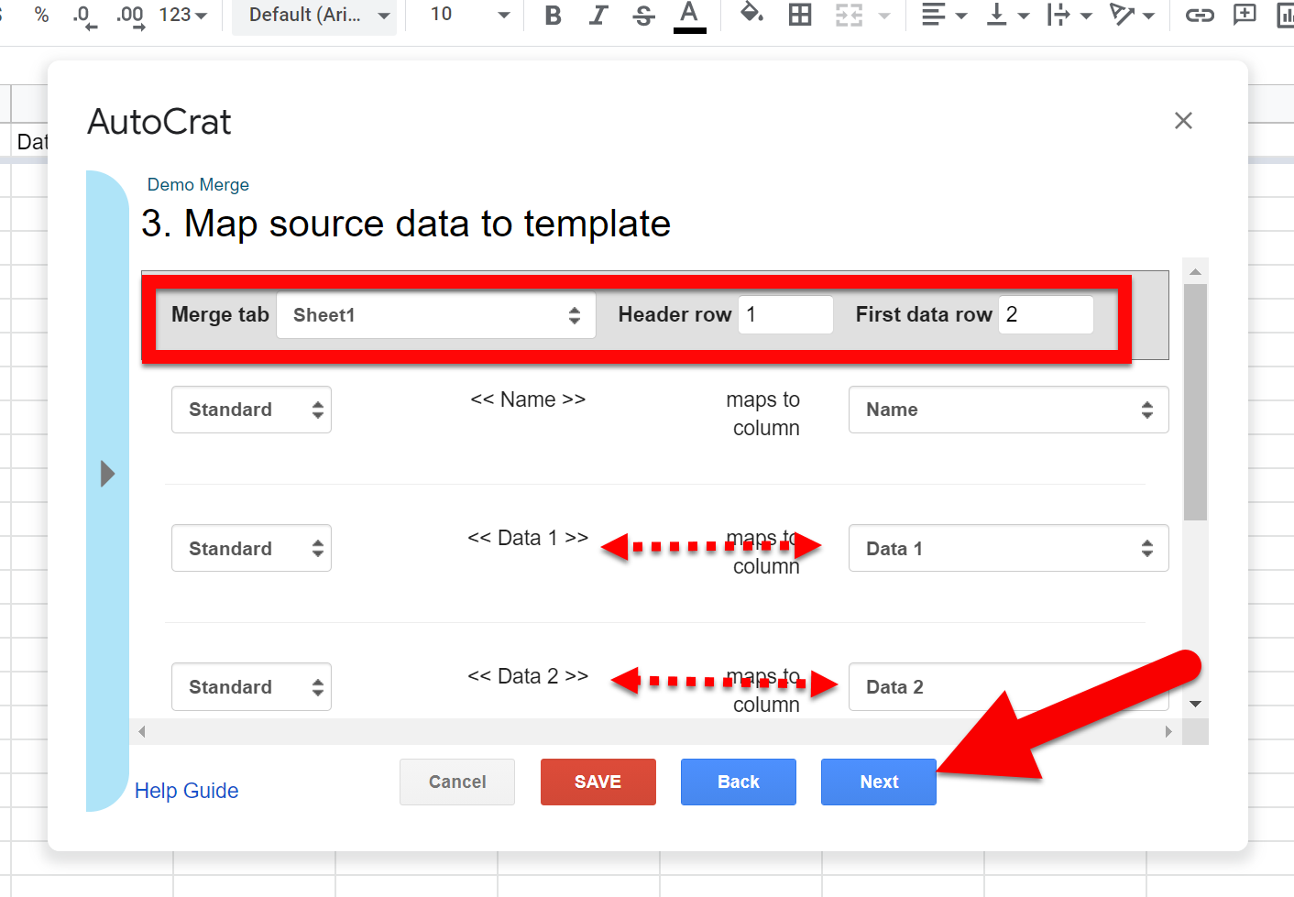Toggle italic formatting
The image size is (1294, 897).
598,16
